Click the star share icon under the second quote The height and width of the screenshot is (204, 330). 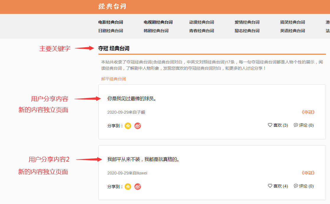pos(128,187)
